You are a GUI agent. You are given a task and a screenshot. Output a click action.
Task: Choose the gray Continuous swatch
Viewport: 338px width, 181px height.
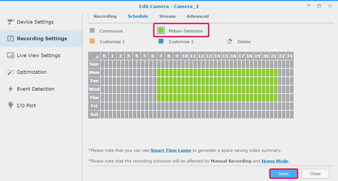pyautogui.click(x=92, y=30)
